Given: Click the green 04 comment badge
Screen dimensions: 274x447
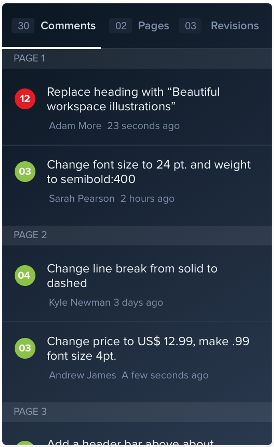Looking at the screenshot, I should pos(25,276).
